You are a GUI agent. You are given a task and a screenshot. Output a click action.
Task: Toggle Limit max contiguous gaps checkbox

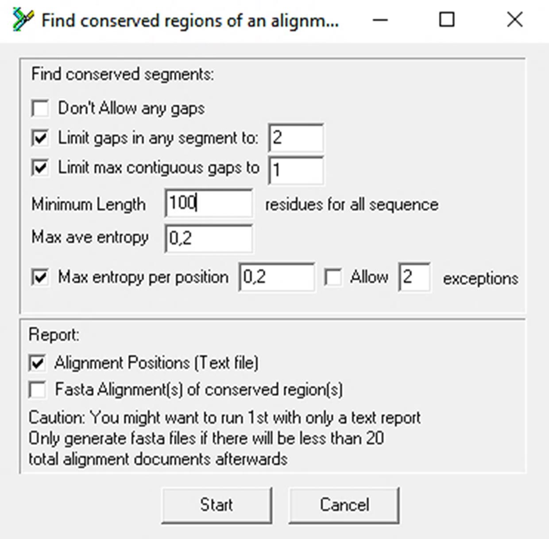pos(40,168)
